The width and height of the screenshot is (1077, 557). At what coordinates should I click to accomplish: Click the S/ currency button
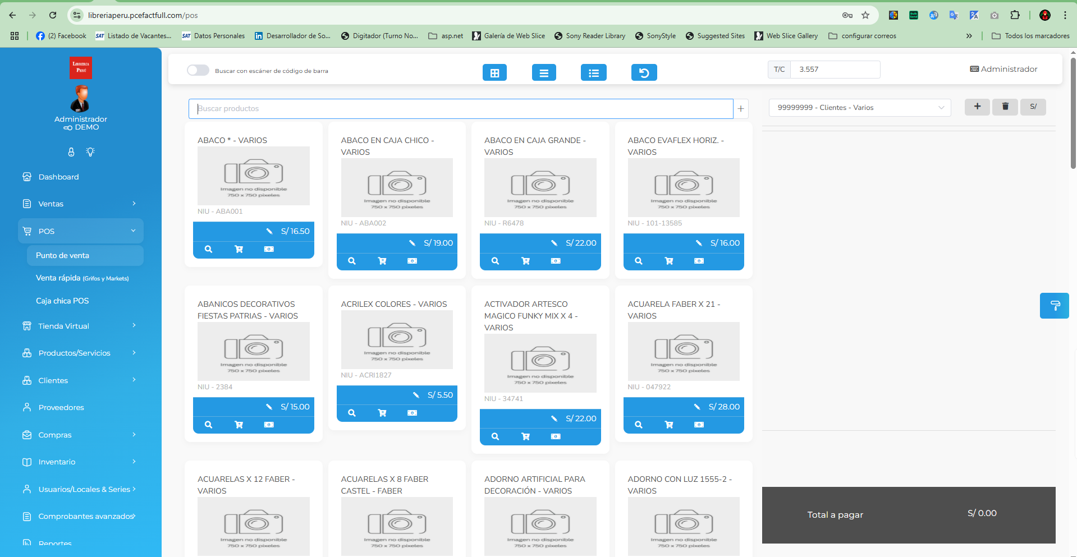click(1033, 107)
